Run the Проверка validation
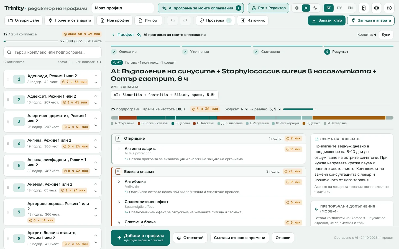 (x=215, y=20)
